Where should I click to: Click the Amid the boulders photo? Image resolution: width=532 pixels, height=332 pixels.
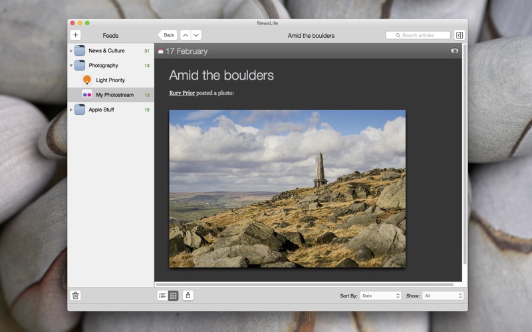287,189
